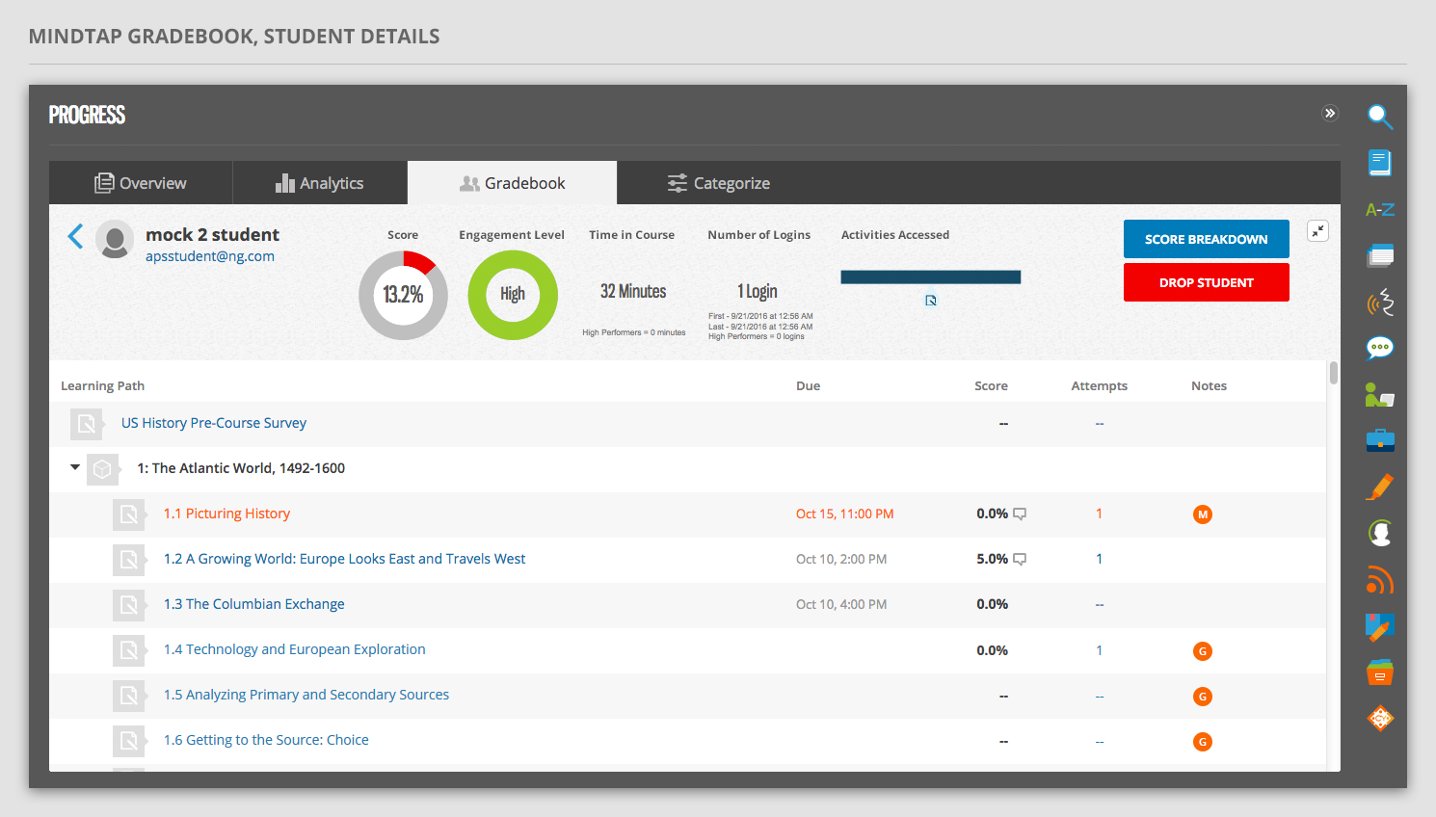Click the M note badge for Picturing History

click(x=1202, y=514)
